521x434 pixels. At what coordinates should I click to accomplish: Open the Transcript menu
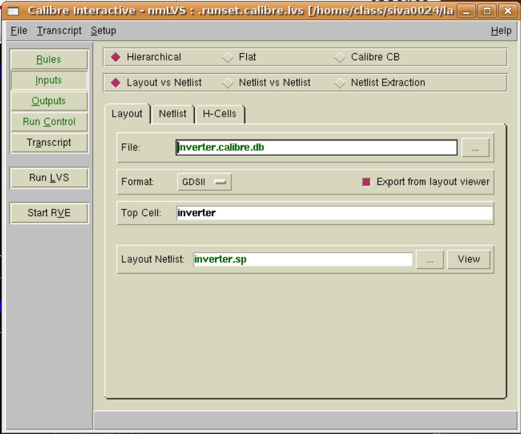59,31
